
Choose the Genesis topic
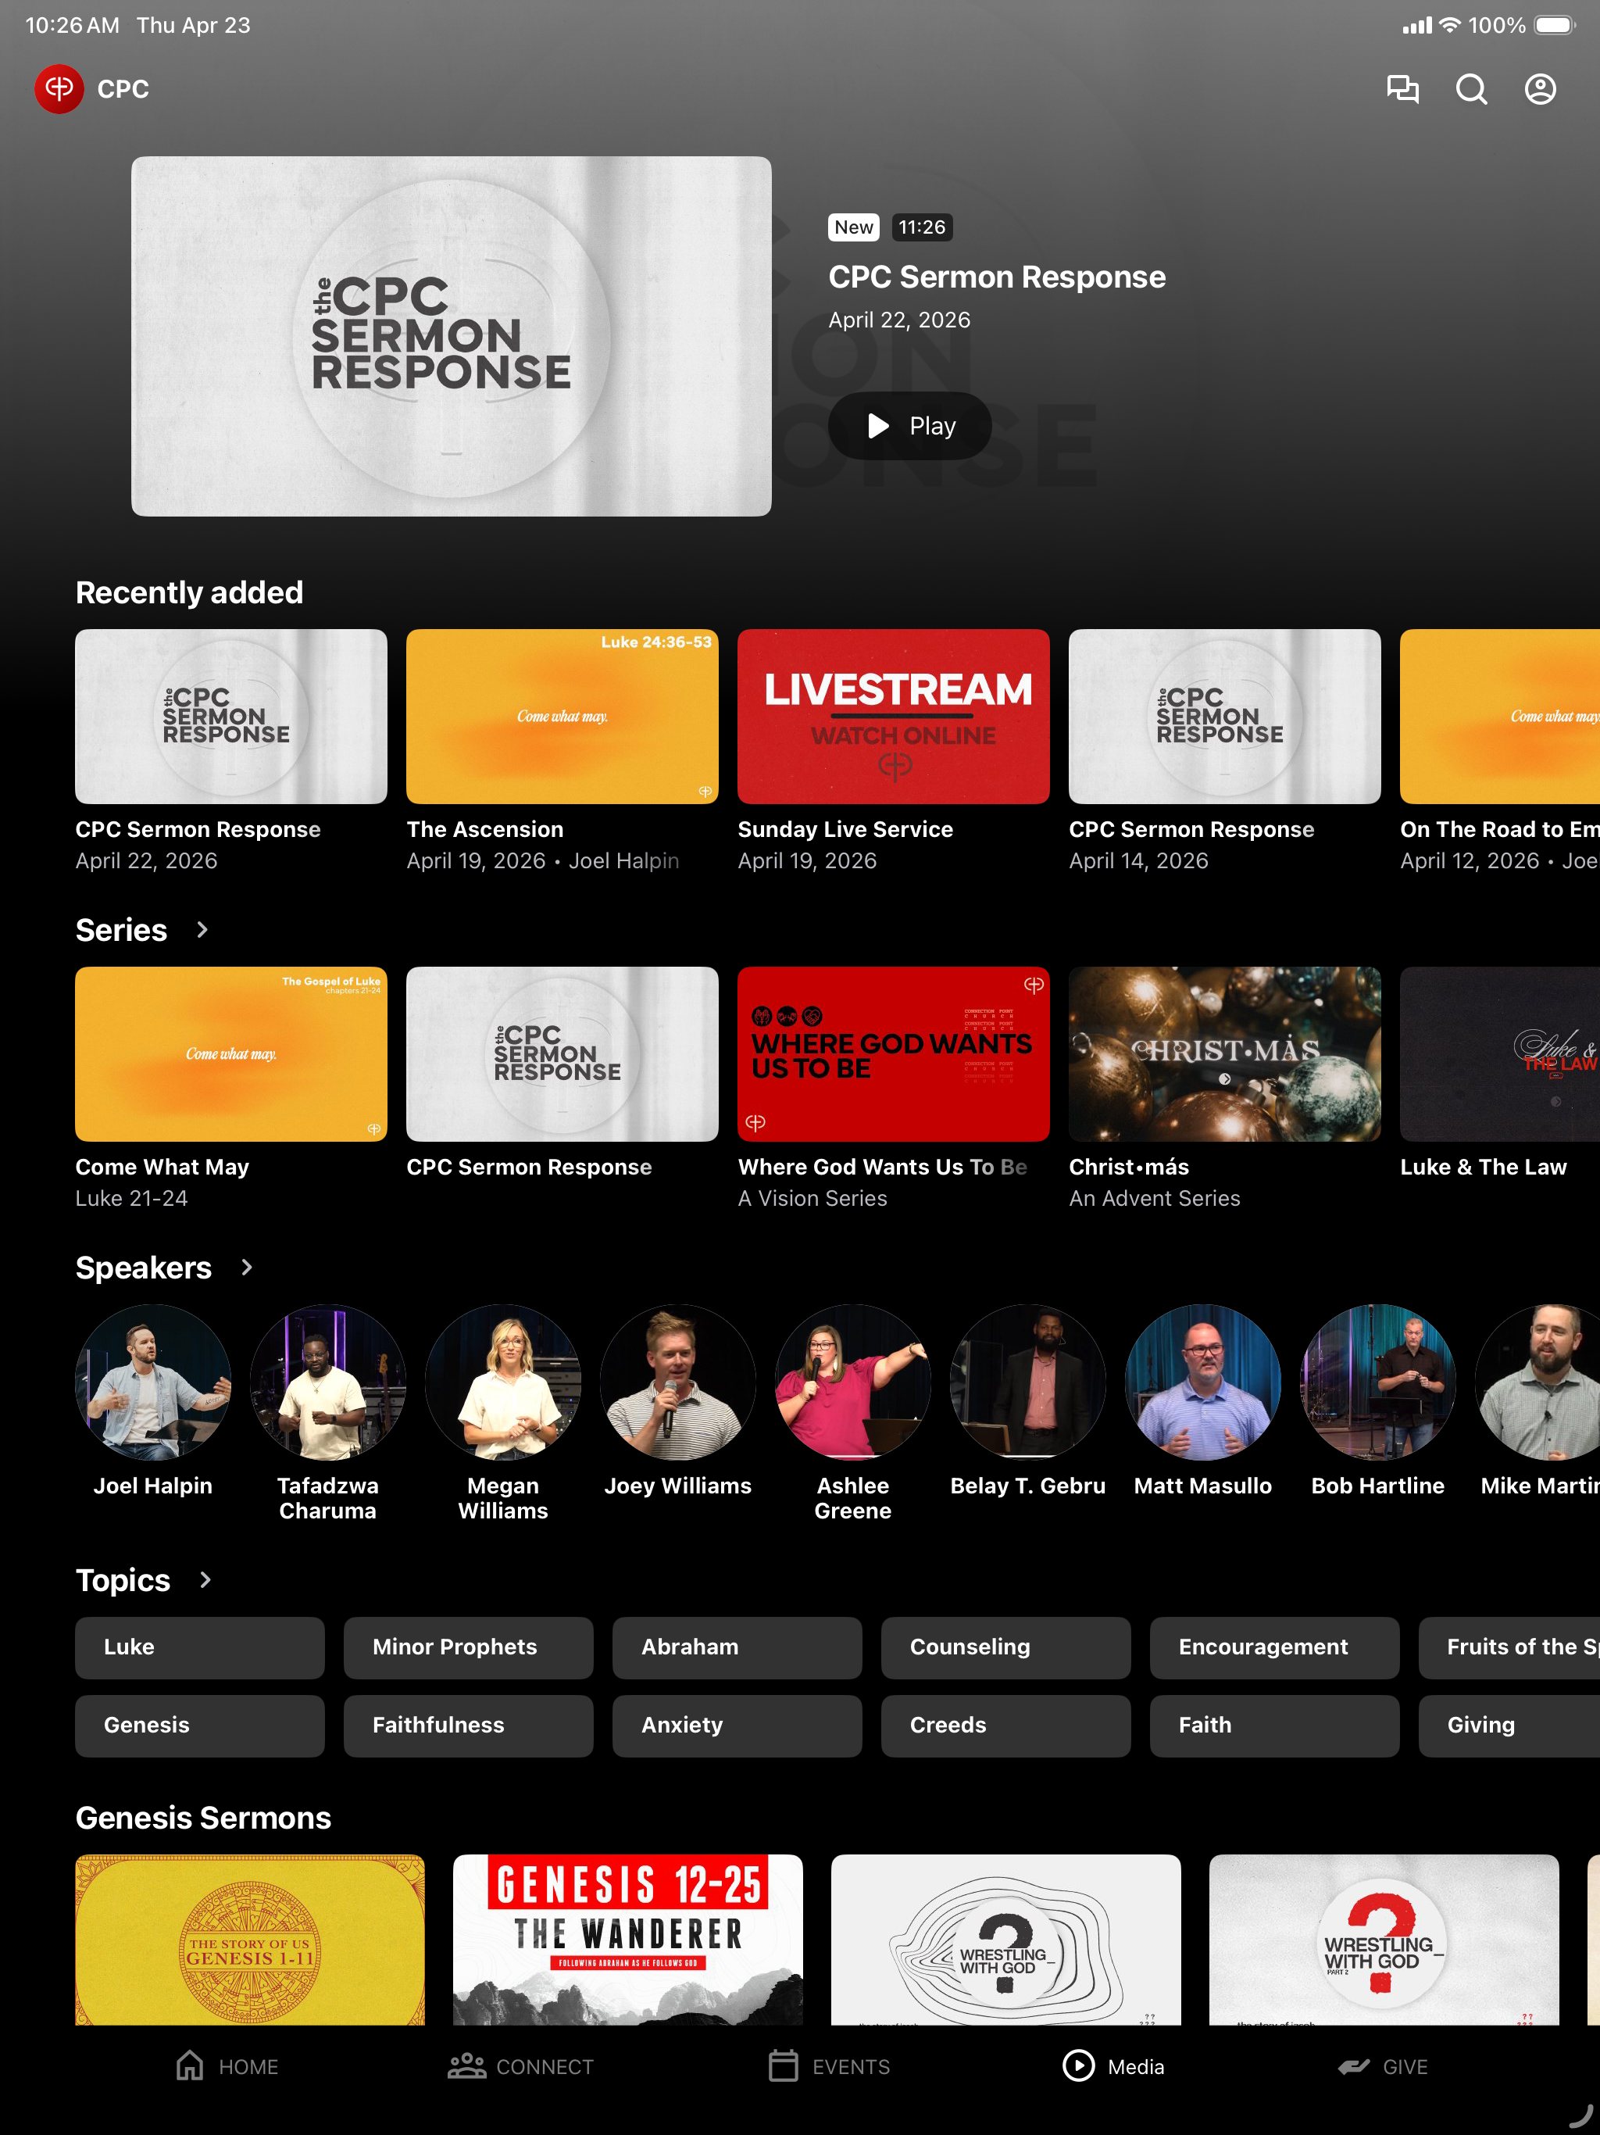point(200,1726)
